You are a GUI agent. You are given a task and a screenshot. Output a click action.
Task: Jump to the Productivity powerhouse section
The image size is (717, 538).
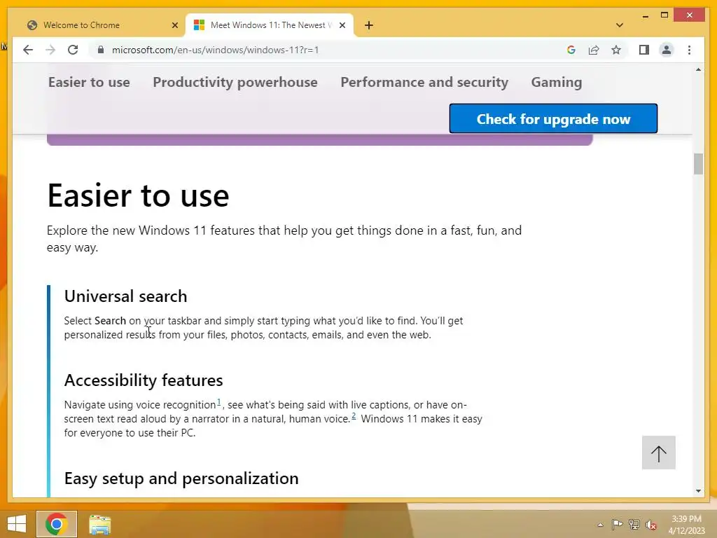pyautogui.click(x=235, y=83)
